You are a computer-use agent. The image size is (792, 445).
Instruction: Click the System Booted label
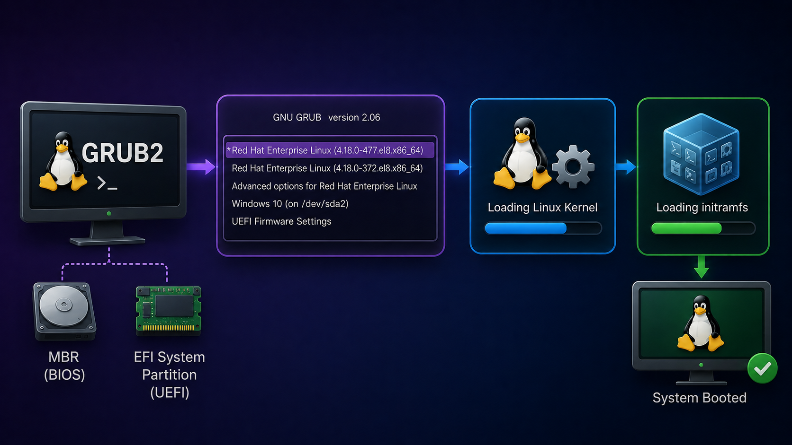point(699,398)
